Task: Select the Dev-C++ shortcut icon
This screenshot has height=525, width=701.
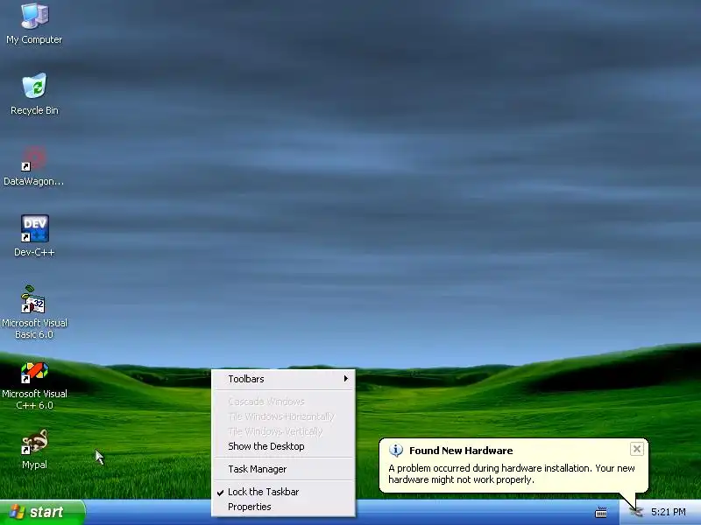Action: [x=34, y=235]
